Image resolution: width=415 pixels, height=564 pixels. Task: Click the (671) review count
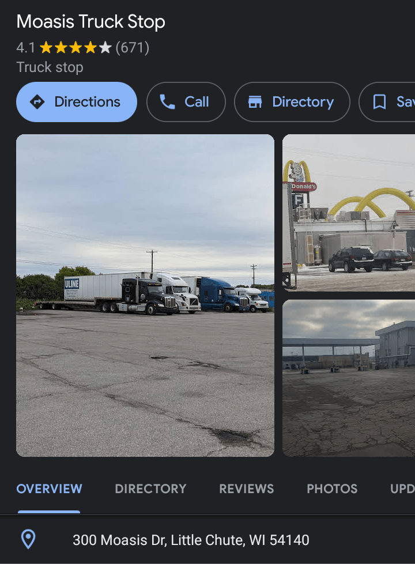click(x=133, y=47)
